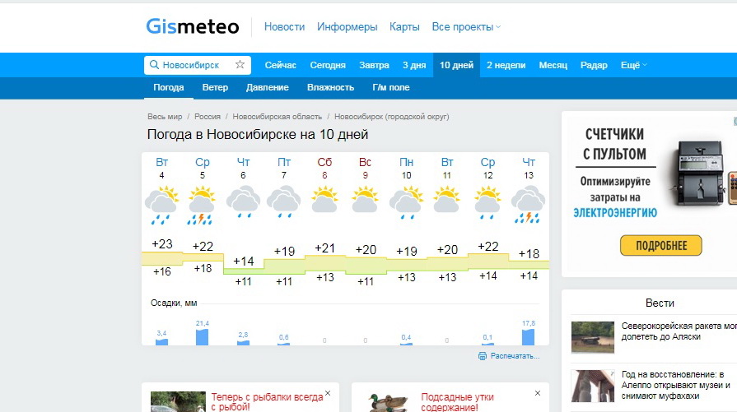Close the duck decoy advertisement
This screenshot has height=412, width=737.
(x=537, y=393)
